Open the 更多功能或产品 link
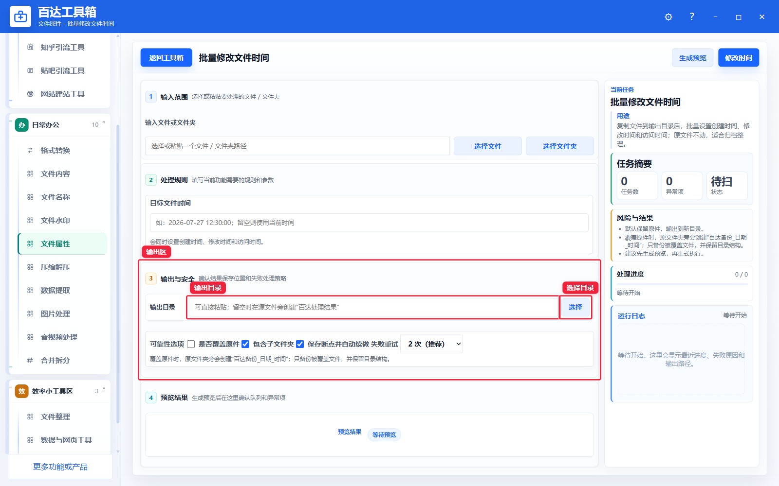The width and height of the screenshot is (779, 486). pos(60,467)
